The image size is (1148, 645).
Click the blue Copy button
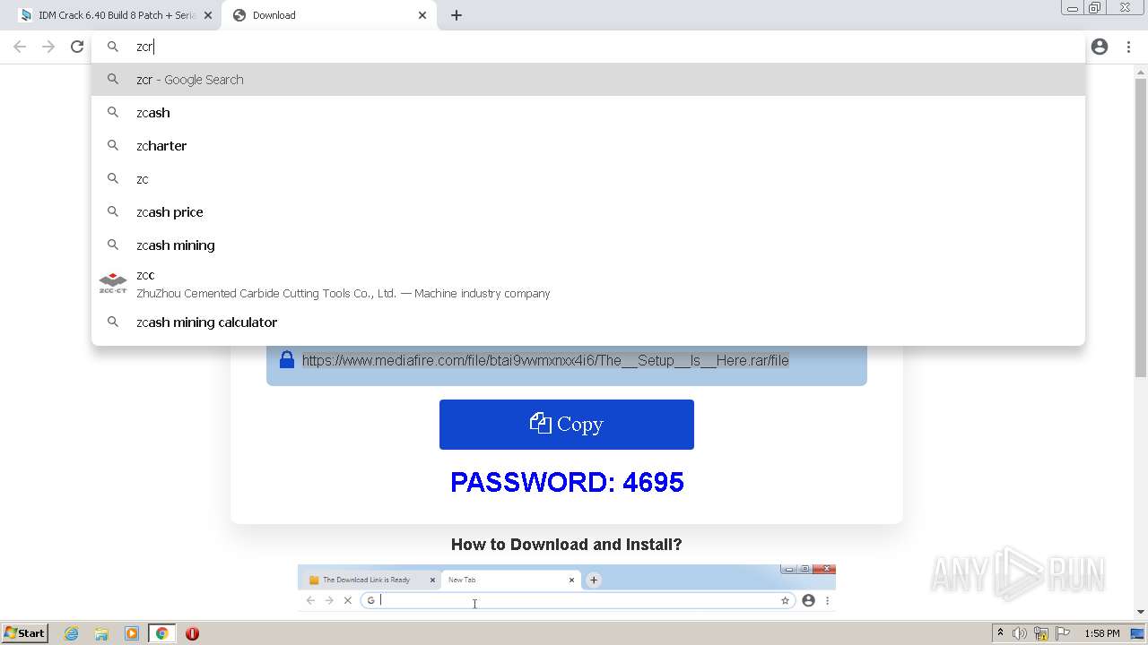click(x=567, y=425)
